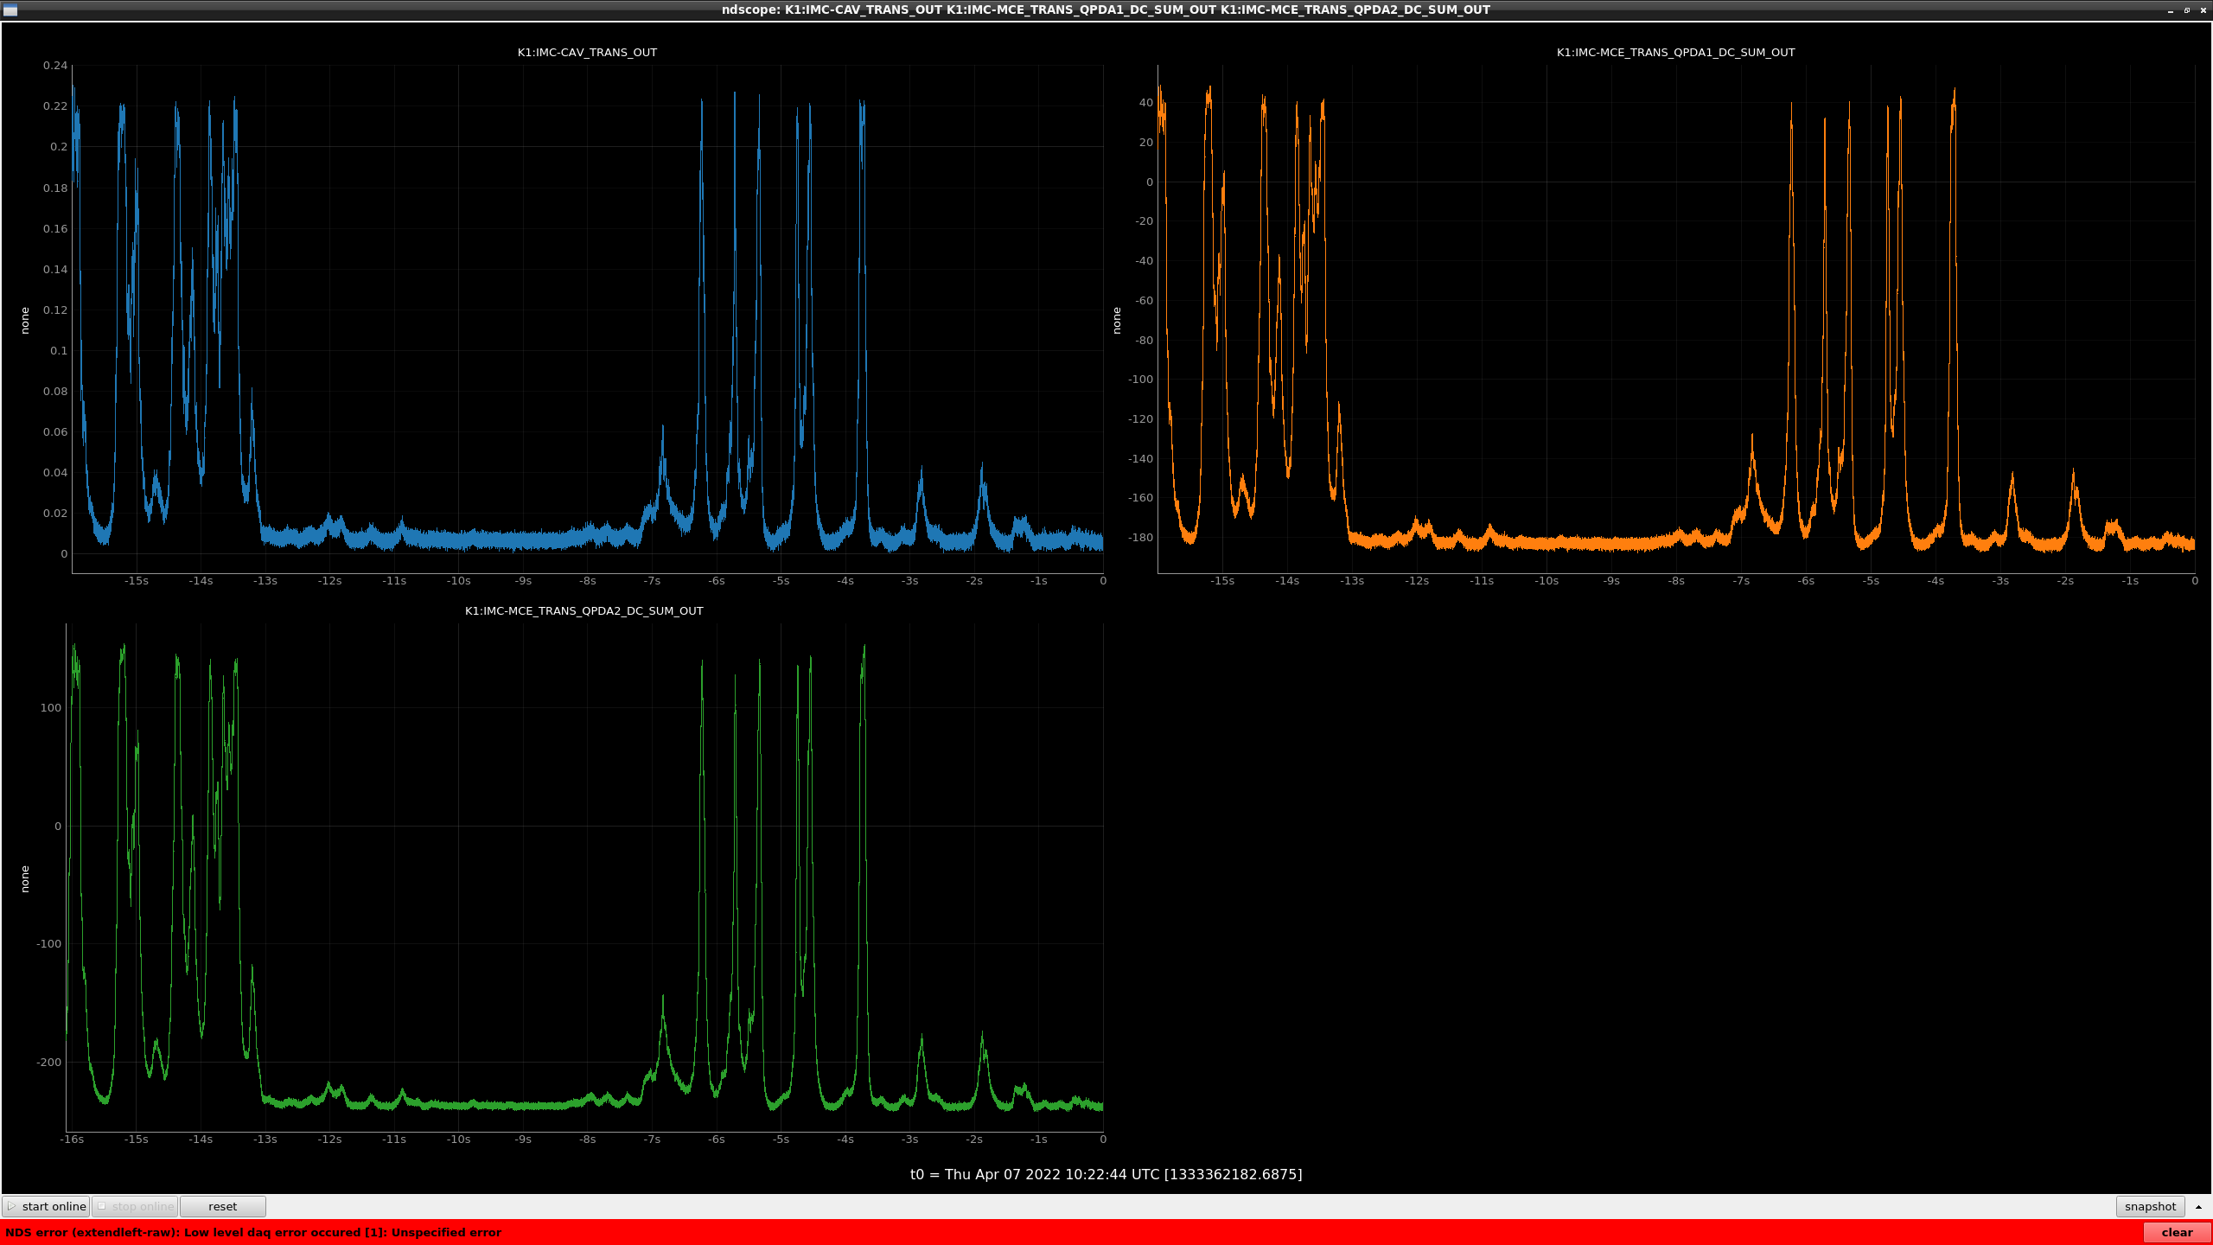
Task: Click the -180 y-axis tick on orange plot
Action: 1141,537
